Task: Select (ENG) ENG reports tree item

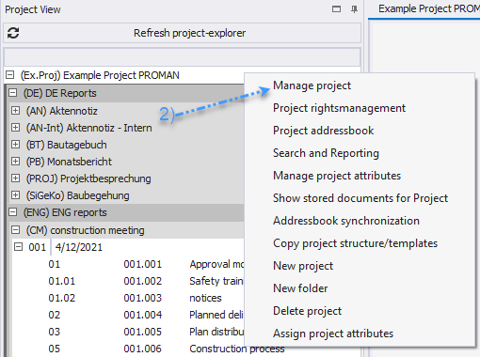Action: click(x=65, y=212)
